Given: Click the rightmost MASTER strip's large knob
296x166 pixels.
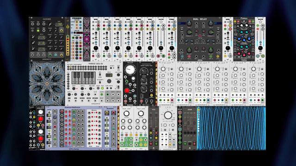Looking at the screenshot, I should click(x=260, y=48).
